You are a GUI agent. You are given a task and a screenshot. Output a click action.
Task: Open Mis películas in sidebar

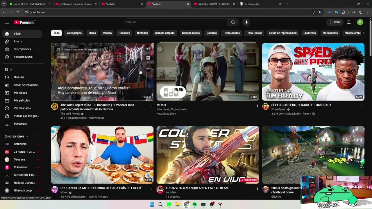coord(22,100)
